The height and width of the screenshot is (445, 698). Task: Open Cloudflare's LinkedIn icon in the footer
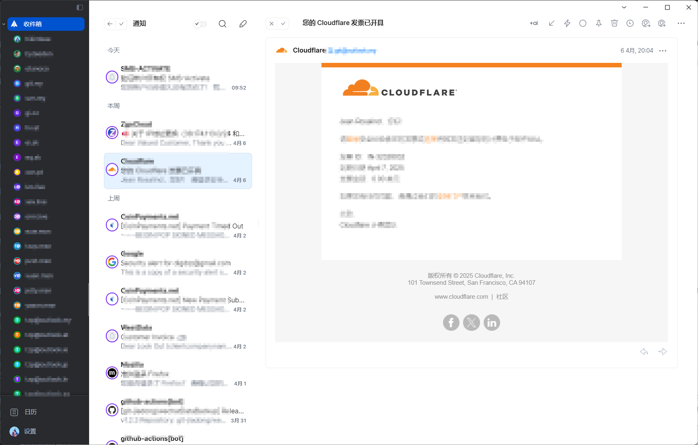click(x=491, y=323)
